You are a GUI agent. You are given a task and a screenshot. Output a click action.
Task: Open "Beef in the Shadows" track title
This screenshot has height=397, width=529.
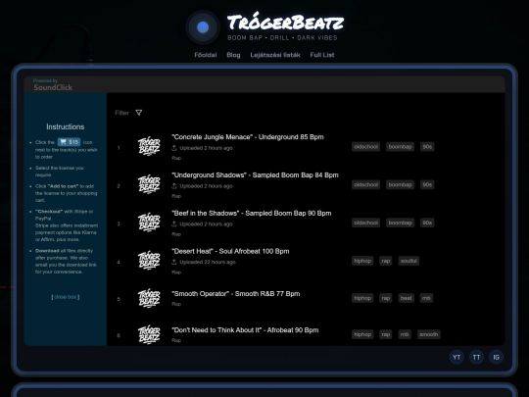pos(252,214)
